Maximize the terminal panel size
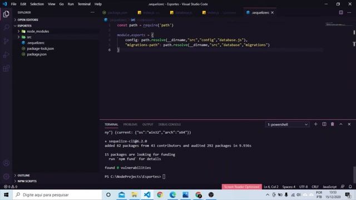 tap(341, 124)
